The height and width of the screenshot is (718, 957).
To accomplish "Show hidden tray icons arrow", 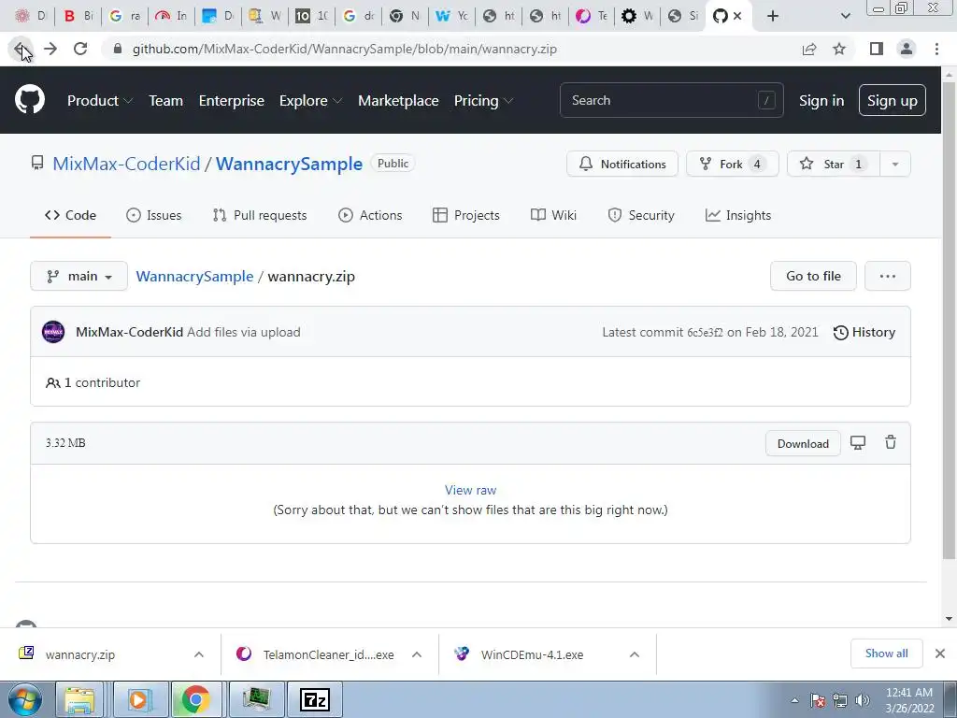I will [x=794, y=700].
